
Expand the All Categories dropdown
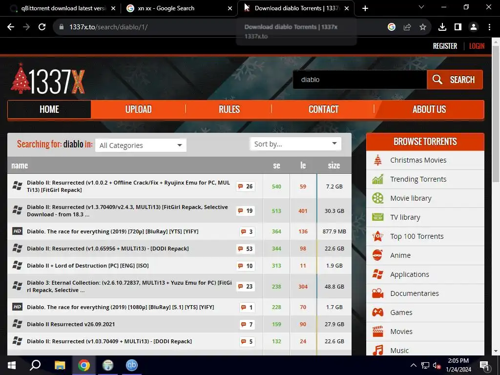(141, 146)
